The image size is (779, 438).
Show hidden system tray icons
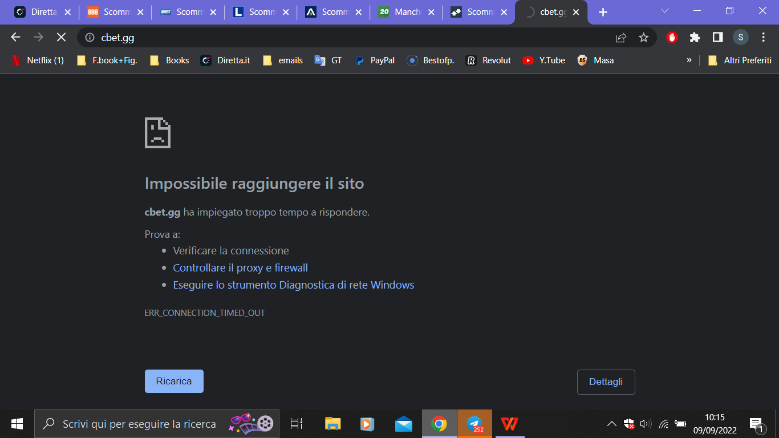(611, 424)
